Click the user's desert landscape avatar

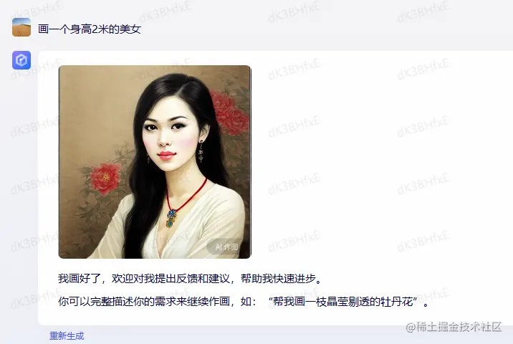pyautogui.click(x=21, y=27)
